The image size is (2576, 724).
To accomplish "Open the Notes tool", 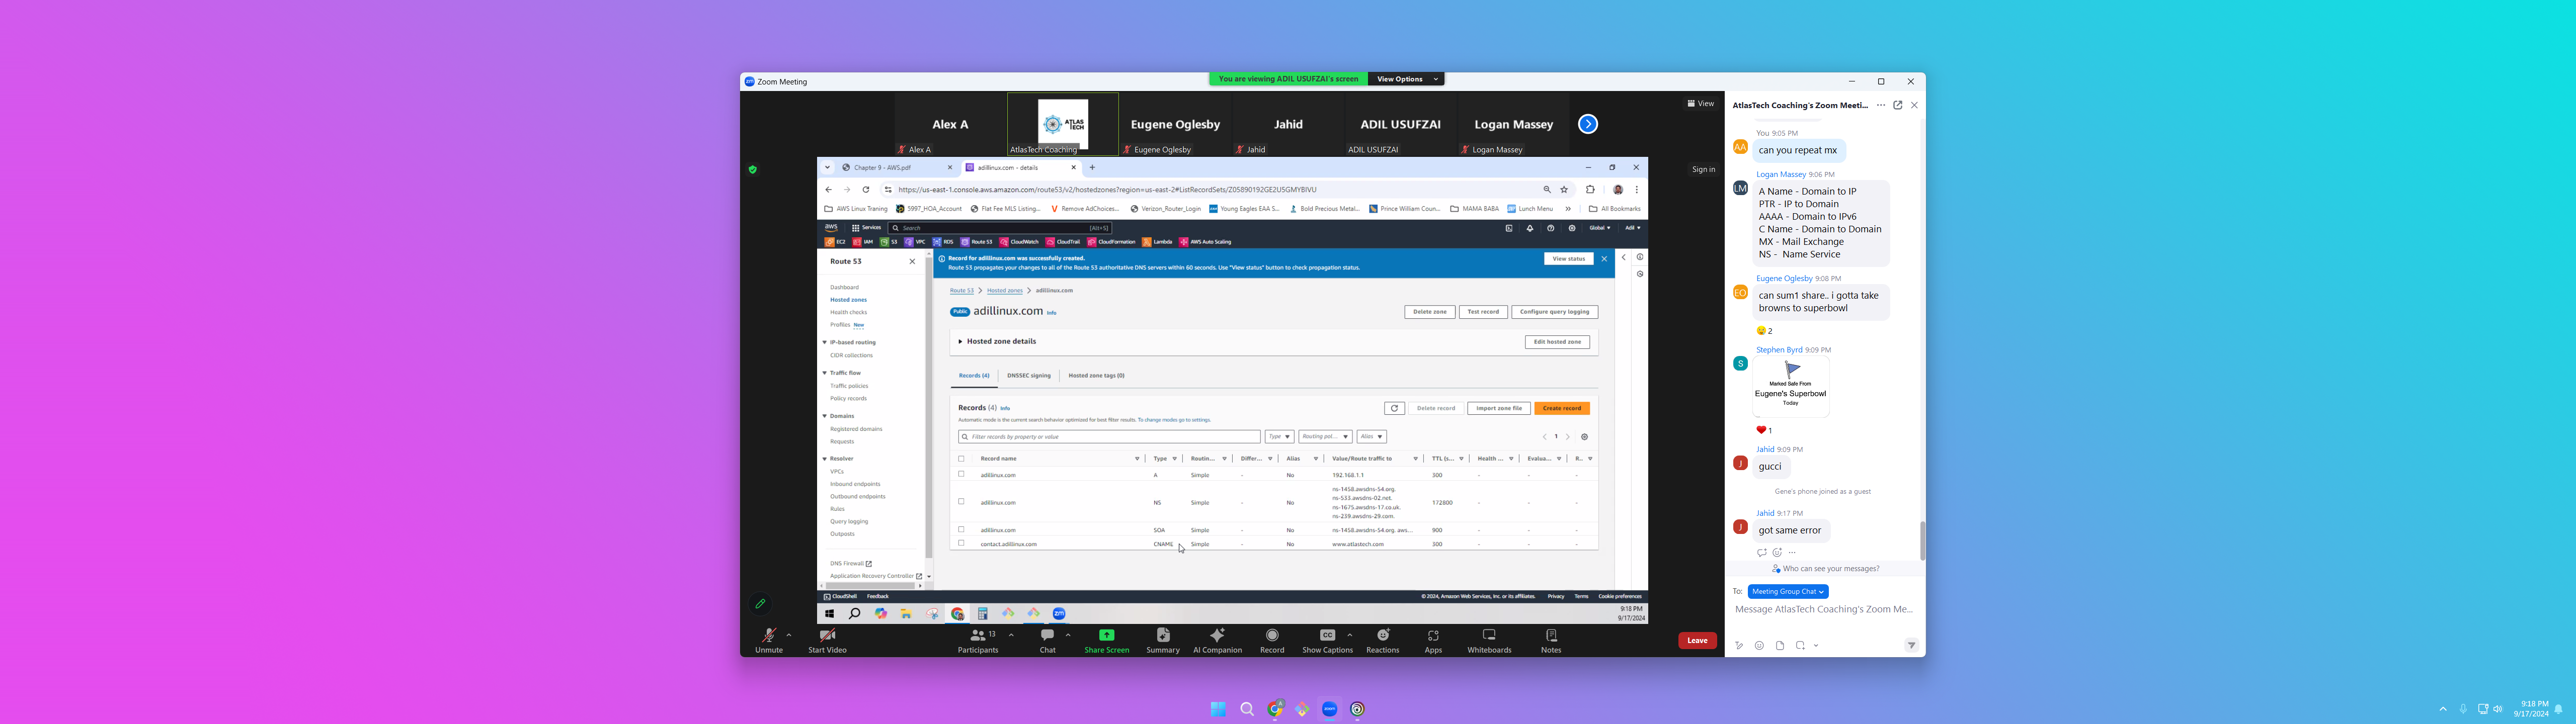I will [x=1551, y=636].
